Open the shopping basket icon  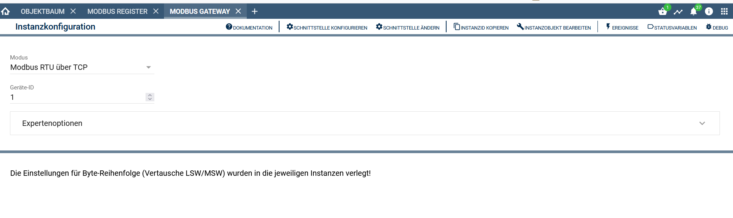pos(663,12)
